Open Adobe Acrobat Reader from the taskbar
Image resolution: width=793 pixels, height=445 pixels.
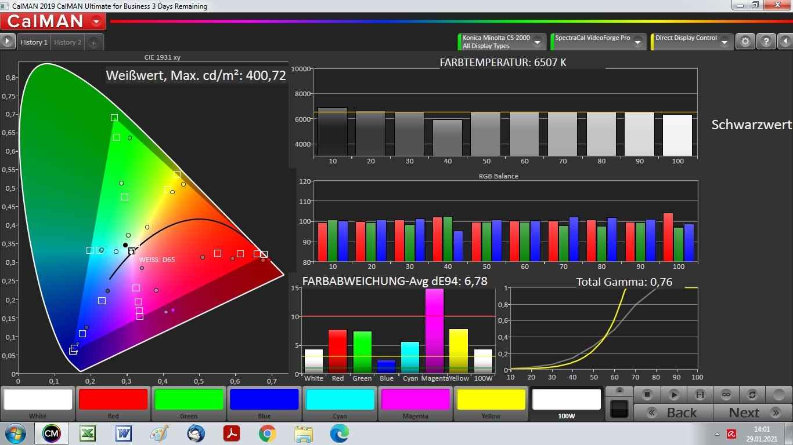click(232, 433)
